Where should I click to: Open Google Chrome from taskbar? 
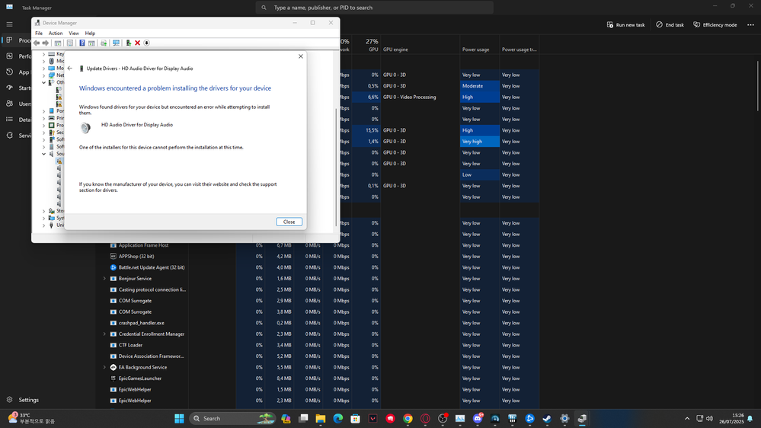(408, 418)
